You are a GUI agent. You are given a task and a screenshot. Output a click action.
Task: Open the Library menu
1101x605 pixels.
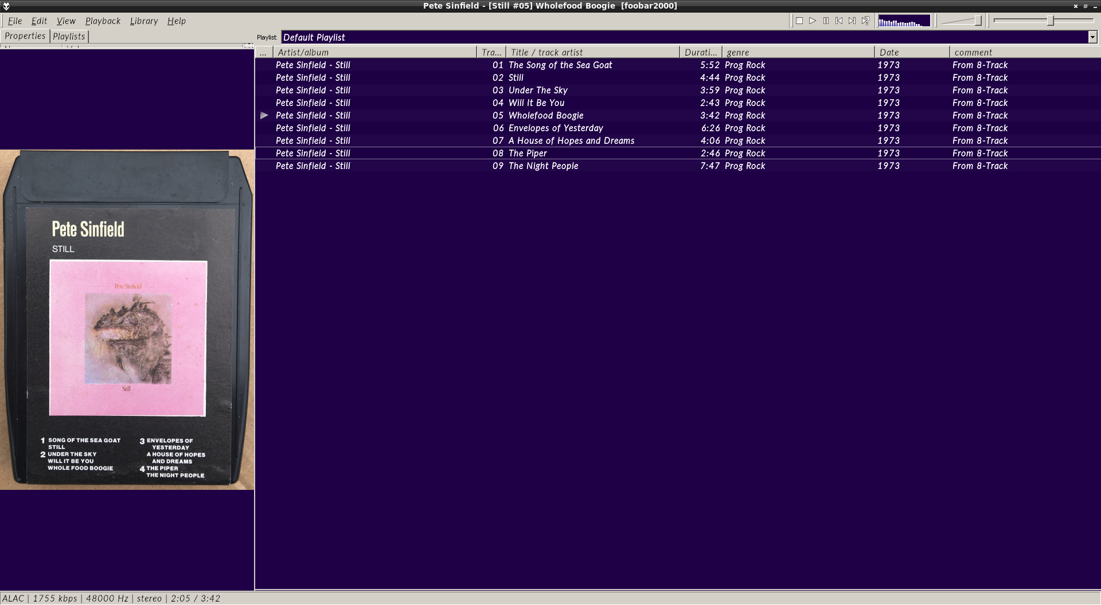tap(143, 21)
